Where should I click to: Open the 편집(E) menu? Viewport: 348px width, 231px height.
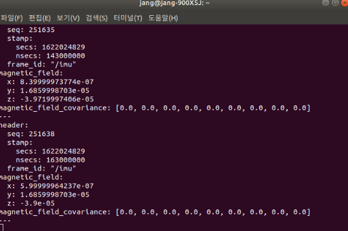(x=40, y=18)
